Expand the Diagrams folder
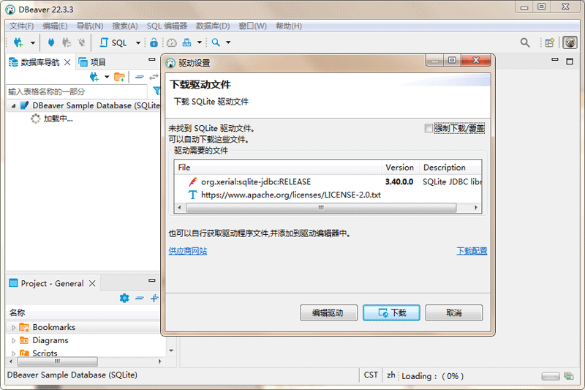The height and width of the screenshot is (390, 585). [13, 341]
